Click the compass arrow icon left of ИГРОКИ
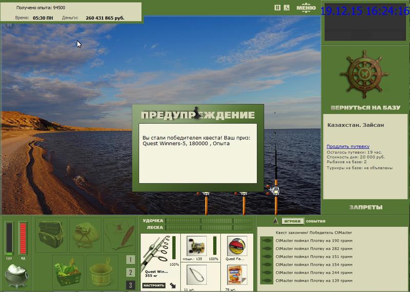Viewport: 410px width, 292px height. (x=275, y=221)
